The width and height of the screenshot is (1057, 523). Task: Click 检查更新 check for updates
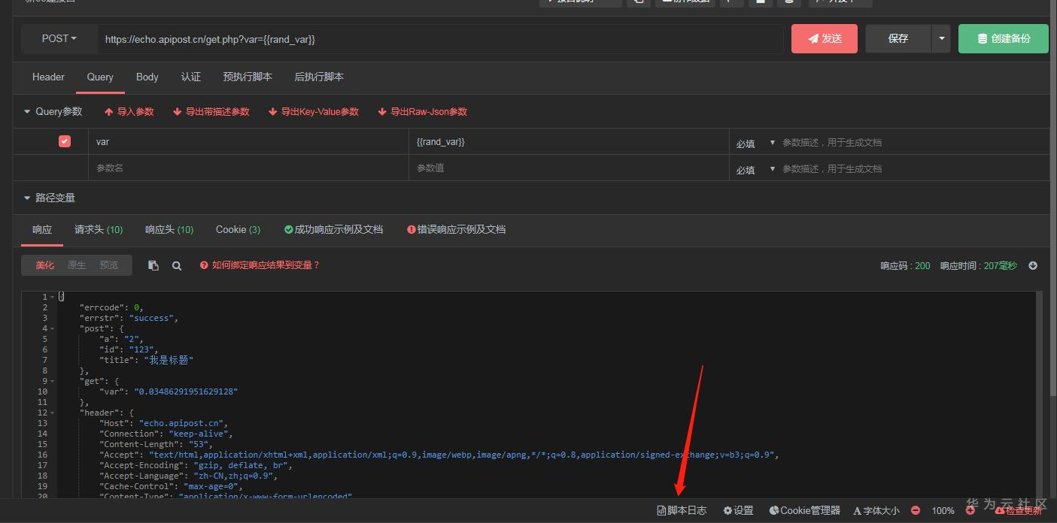(x=1019, y=510)
